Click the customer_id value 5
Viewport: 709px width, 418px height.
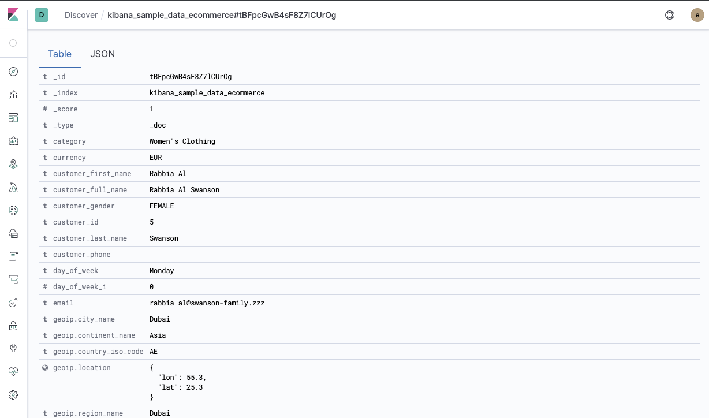[152, 222]
